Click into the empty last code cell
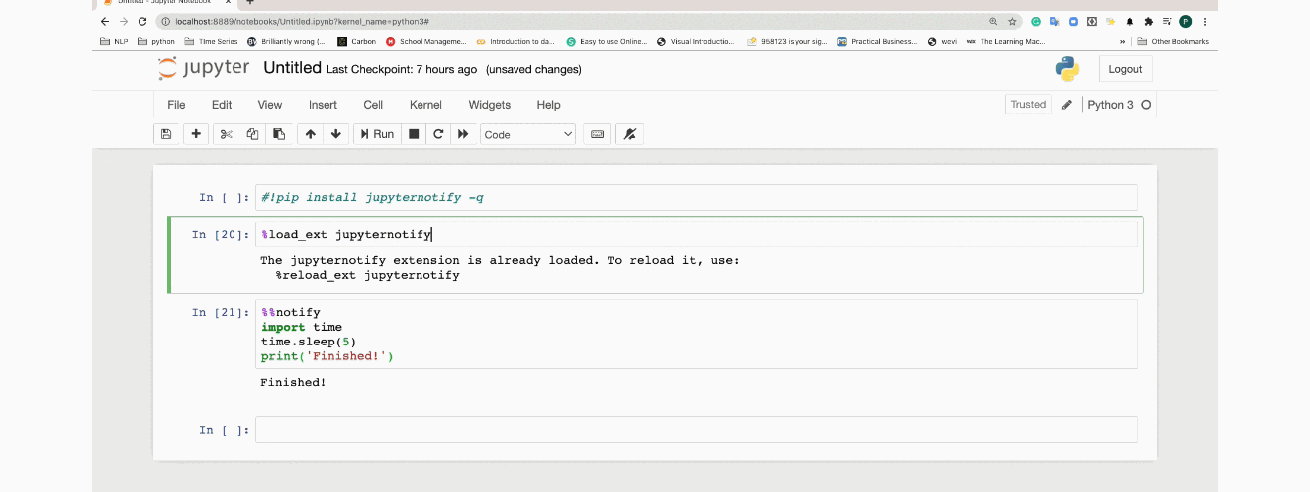The image size is (1310, 492). [x=696, y=429]
